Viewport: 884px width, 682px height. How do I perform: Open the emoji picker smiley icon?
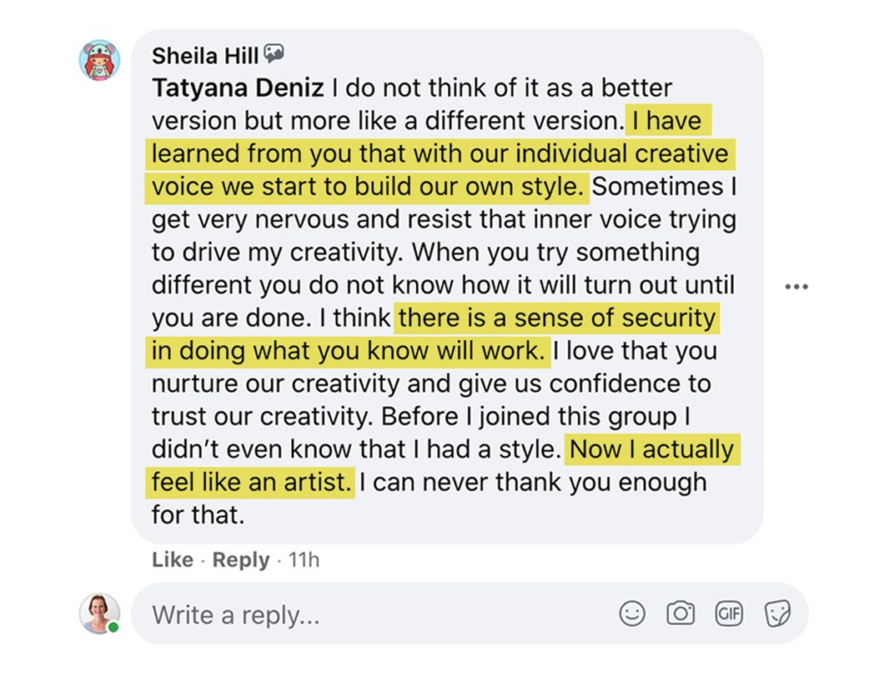coord(632,614)
